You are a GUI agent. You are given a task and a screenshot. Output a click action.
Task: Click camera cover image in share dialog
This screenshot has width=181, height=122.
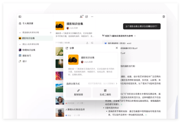coord(73,60)
